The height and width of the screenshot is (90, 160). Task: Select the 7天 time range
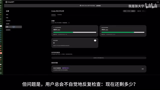point(125,11)
